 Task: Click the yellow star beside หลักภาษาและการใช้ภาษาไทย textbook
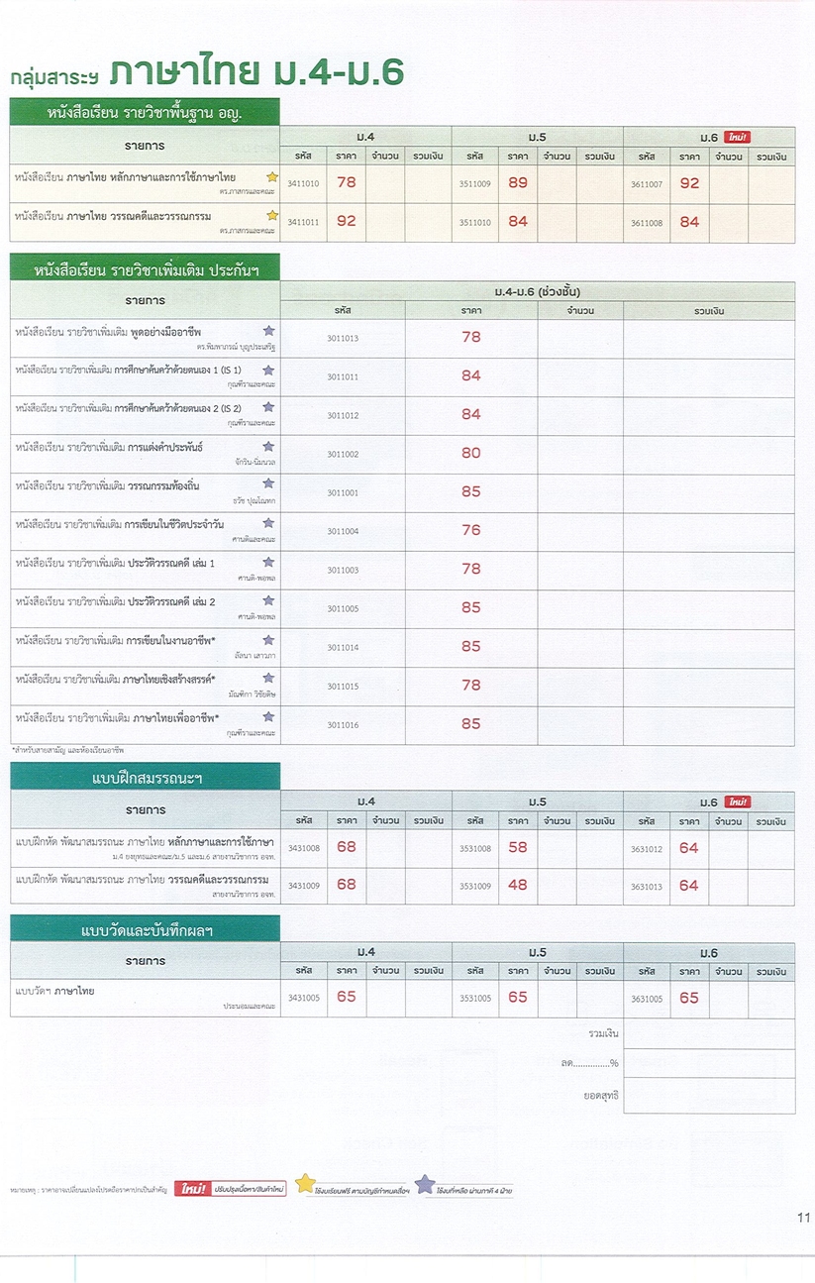(272, 177)
